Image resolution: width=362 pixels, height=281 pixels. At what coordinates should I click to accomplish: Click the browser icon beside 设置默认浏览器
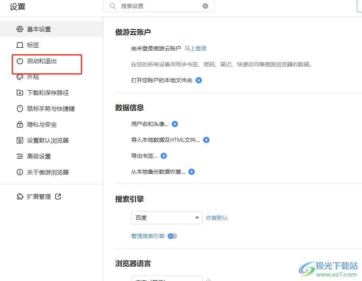coord(20,140)
